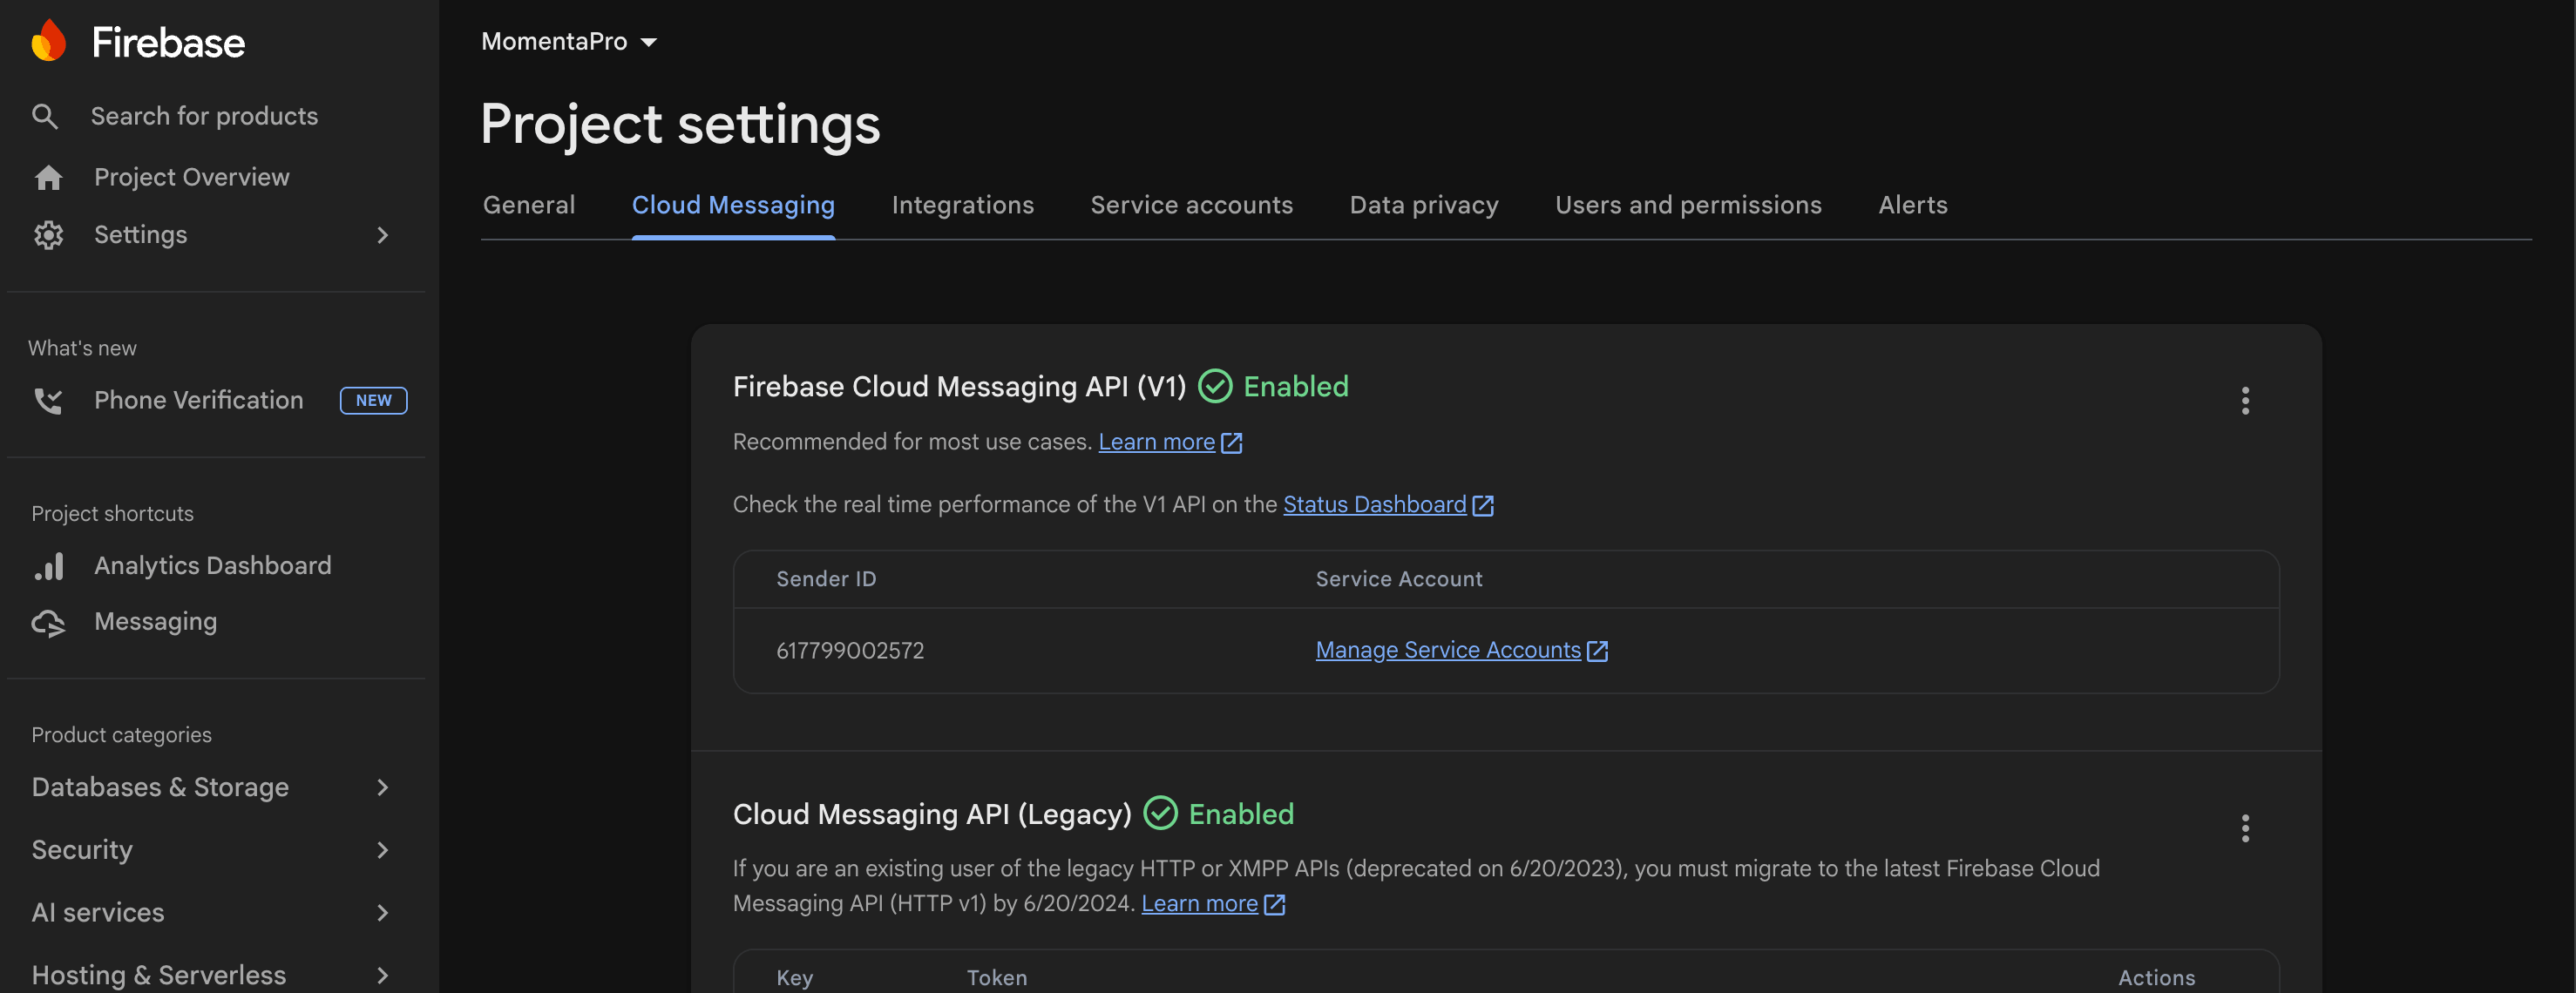Select the Cloud Messaging tab
Viewport: 2576px width, 993px height.
tap(733, 205)
